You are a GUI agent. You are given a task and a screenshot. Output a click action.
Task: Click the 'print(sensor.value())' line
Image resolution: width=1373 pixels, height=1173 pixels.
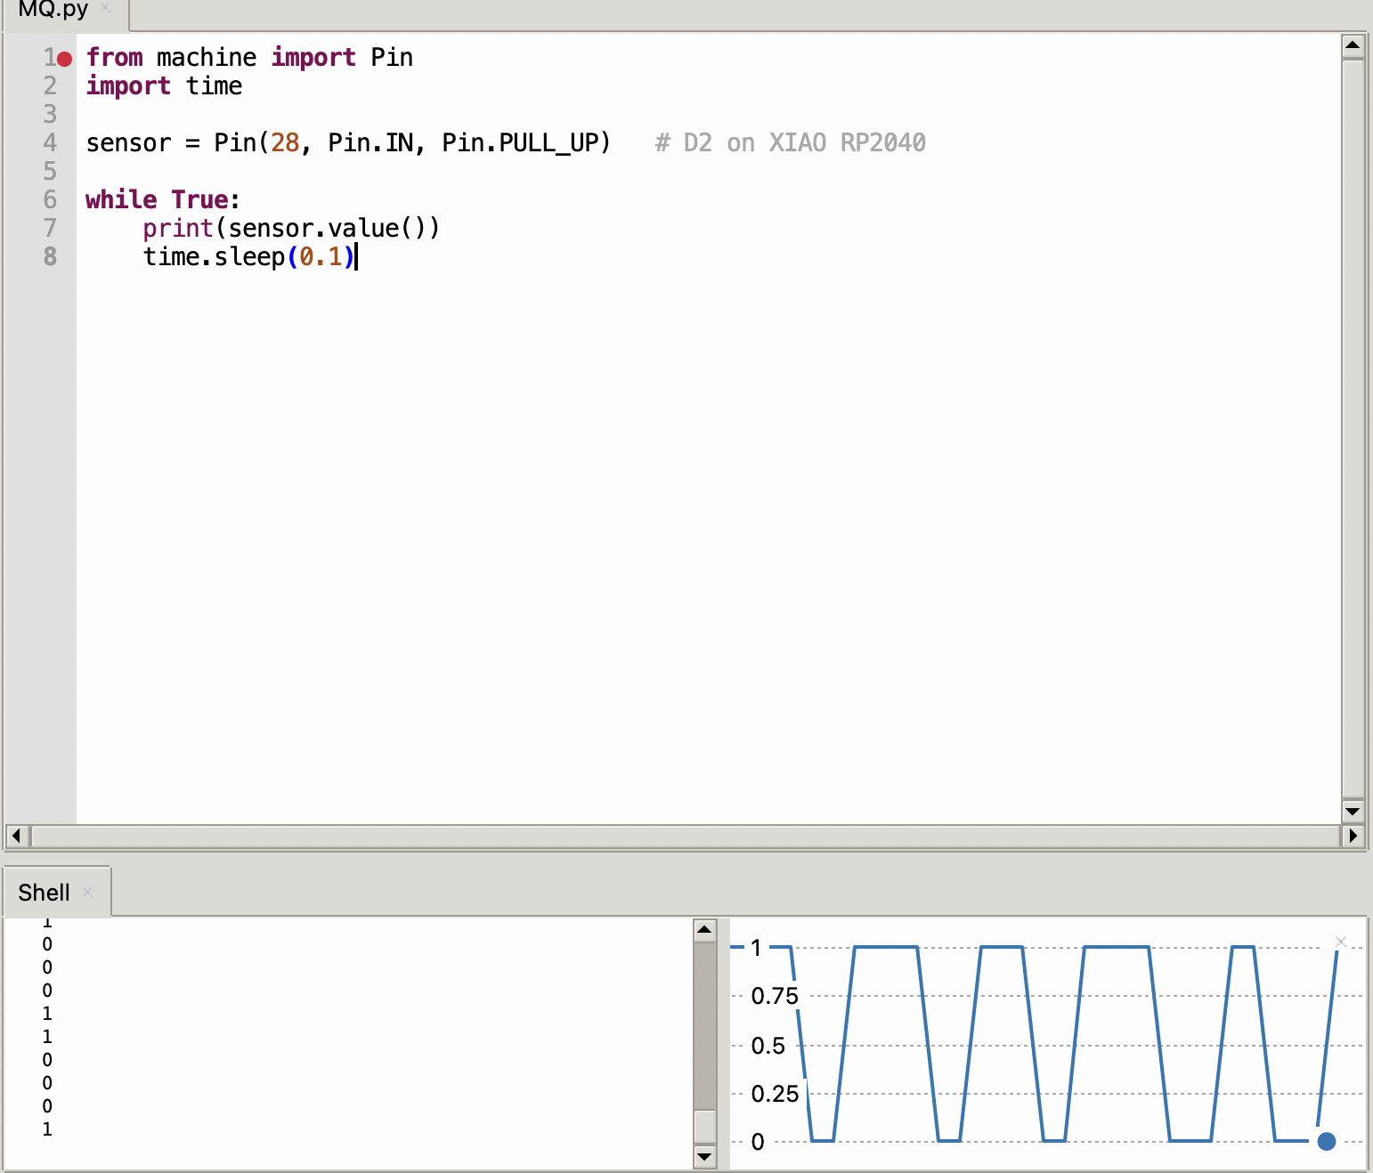tap(291, 229)
